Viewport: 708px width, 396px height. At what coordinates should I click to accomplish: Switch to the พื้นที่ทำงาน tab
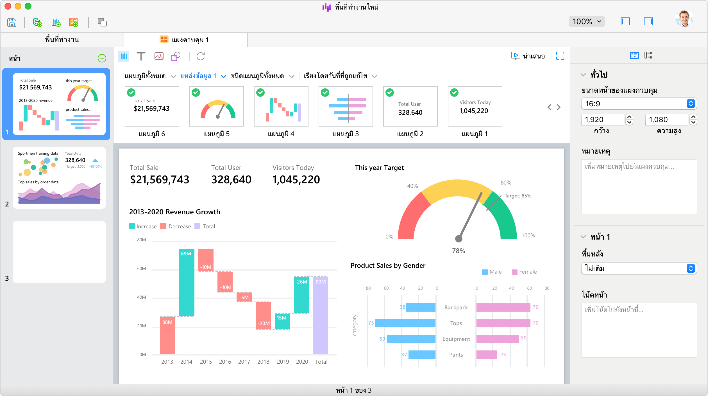[62, 40]
